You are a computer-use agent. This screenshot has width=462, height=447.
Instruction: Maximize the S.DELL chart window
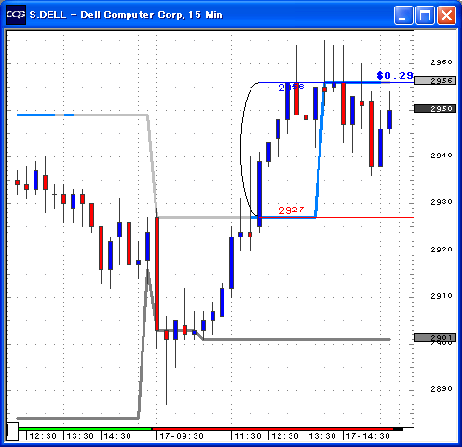[425, 15]
